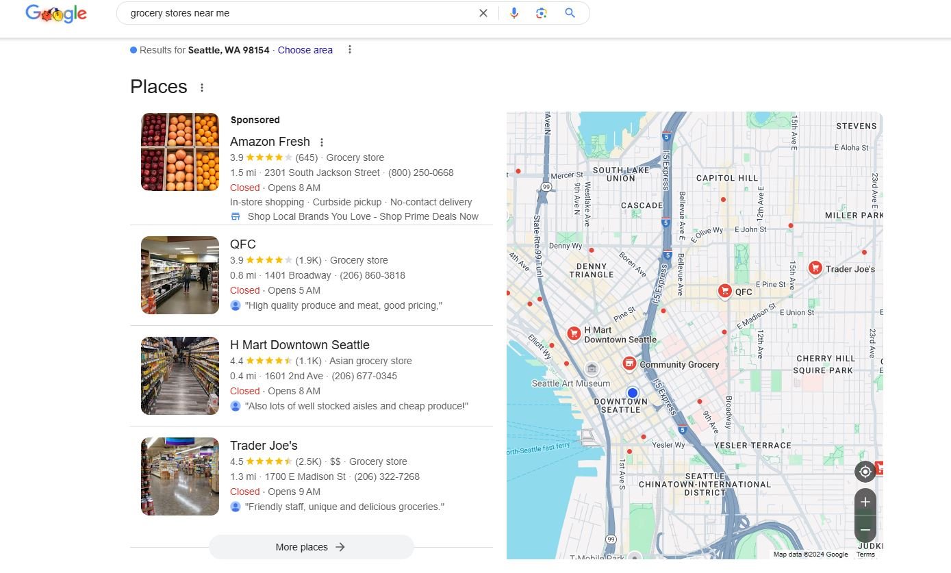Image resolution: width=951 pixels, height=573 pixels.
Task: Click the QFC Opens 5 AM hours text
Action: coord(294,290)
